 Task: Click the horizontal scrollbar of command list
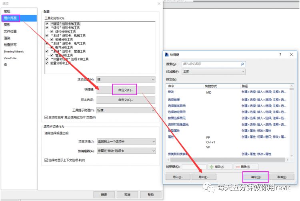click(228, 159)
